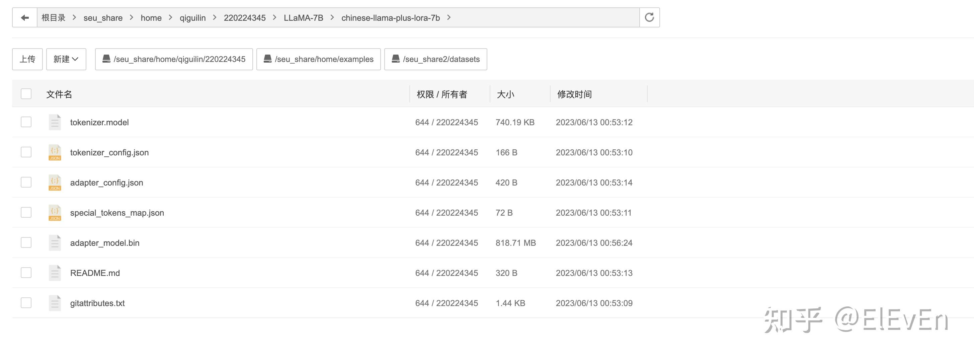Go to LLaMA-7B in breadcrumb path
Viewport: 974px width, 359px height.
coord(303,18)
